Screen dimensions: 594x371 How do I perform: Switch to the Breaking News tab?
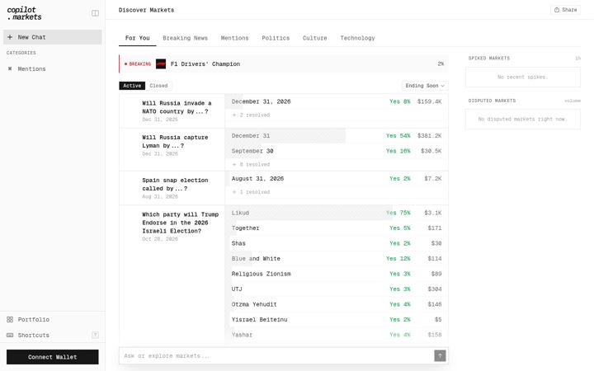click(186, 38)
